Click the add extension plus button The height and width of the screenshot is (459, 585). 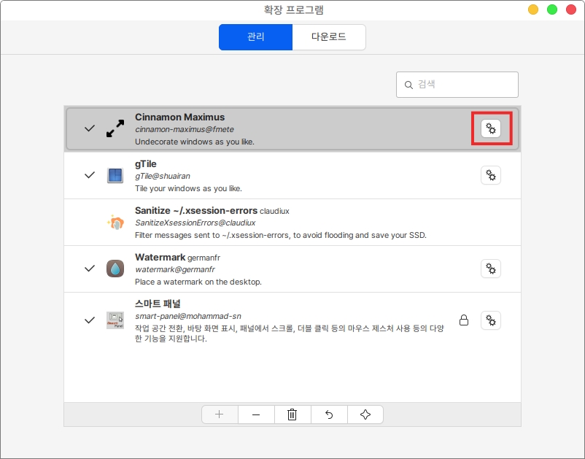(x=220, y=414)
